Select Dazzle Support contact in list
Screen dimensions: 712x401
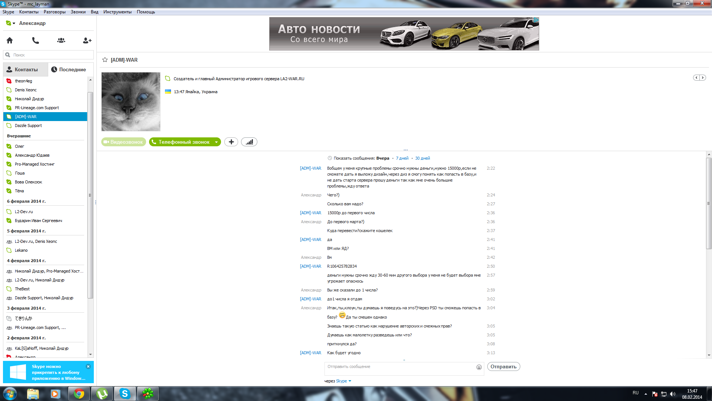(28, 125)
